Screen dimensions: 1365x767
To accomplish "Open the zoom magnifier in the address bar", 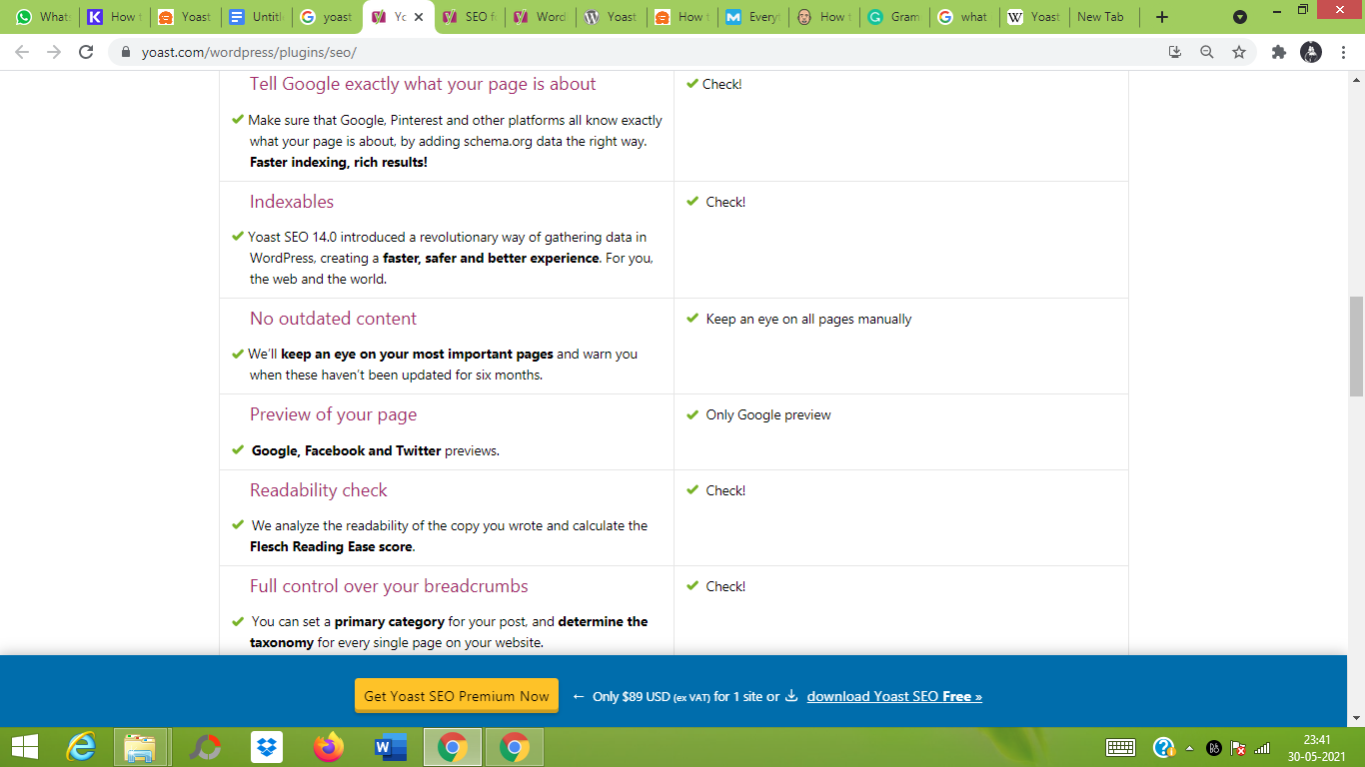I will point(1207,52).
